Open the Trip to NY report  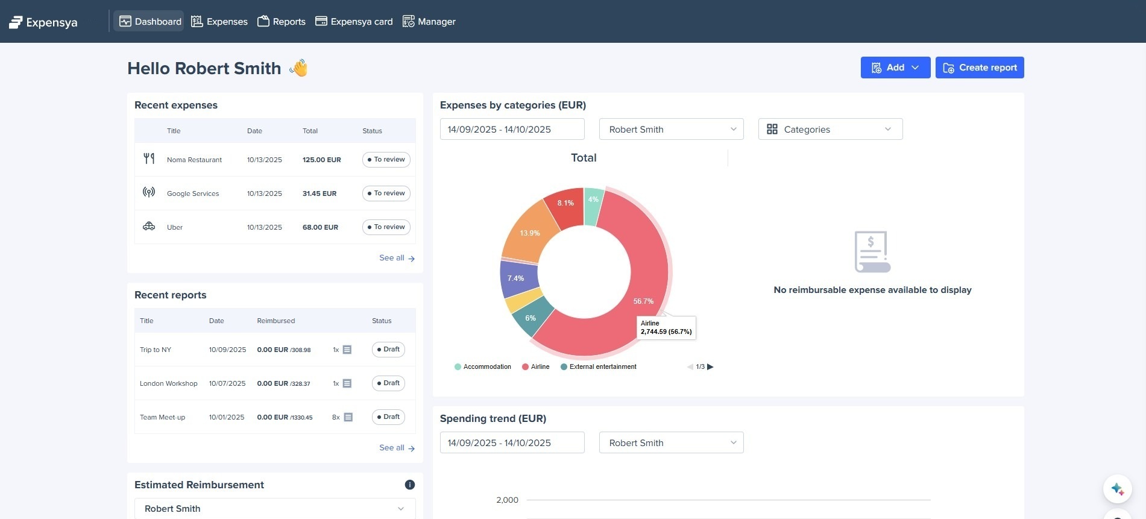coord(156,350)
